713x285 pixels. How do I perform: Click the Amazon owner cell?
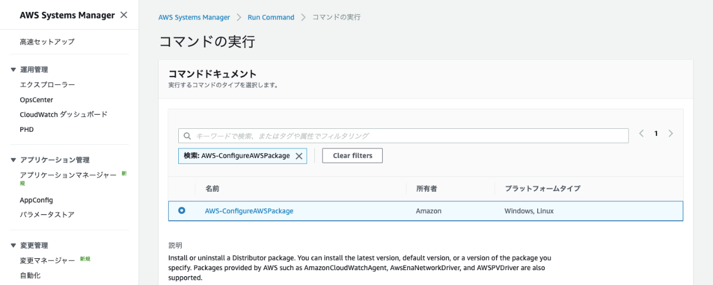coord(428,211)
